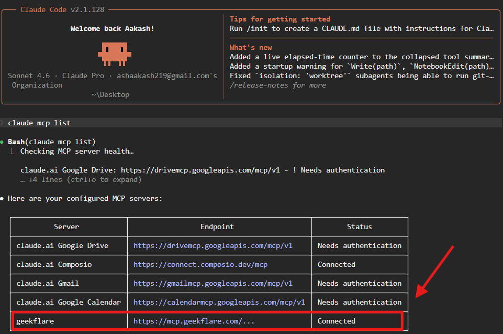Click the 'Added a live elapsed-time counter' line

(362, 57)
